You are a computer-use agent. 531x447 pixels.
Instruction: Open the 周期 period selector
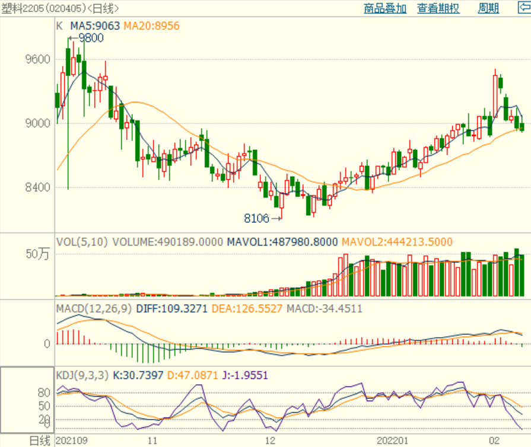[488, 8]
